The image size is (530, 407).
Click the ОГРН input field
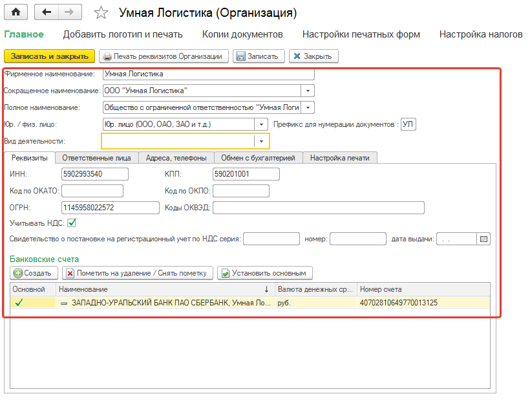pos(110,208)
